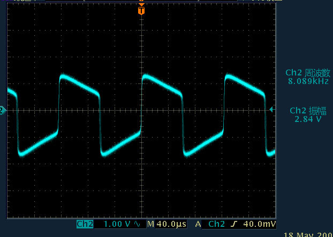Click the orange trigger position T marker
The height and width of the screenshot is (237, 333).
point(141,10)
